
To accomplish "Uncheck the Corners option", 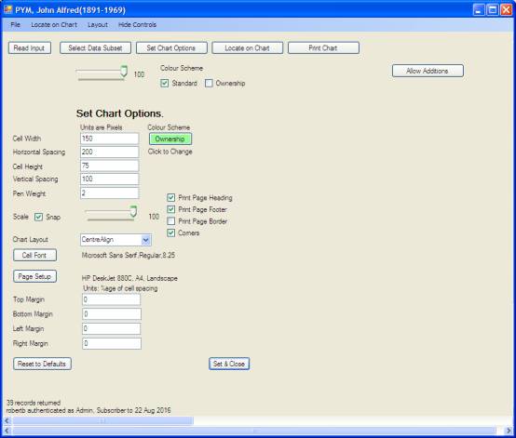I will click(x=171, y=233).
